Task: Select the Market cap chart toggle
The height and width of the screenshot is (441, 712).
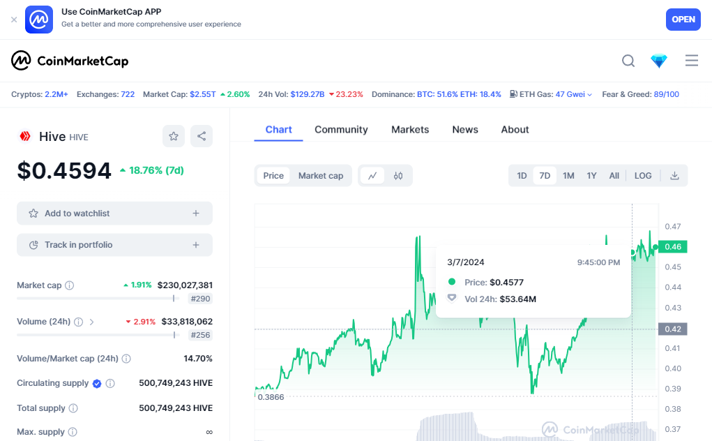Action: (321, 176)
